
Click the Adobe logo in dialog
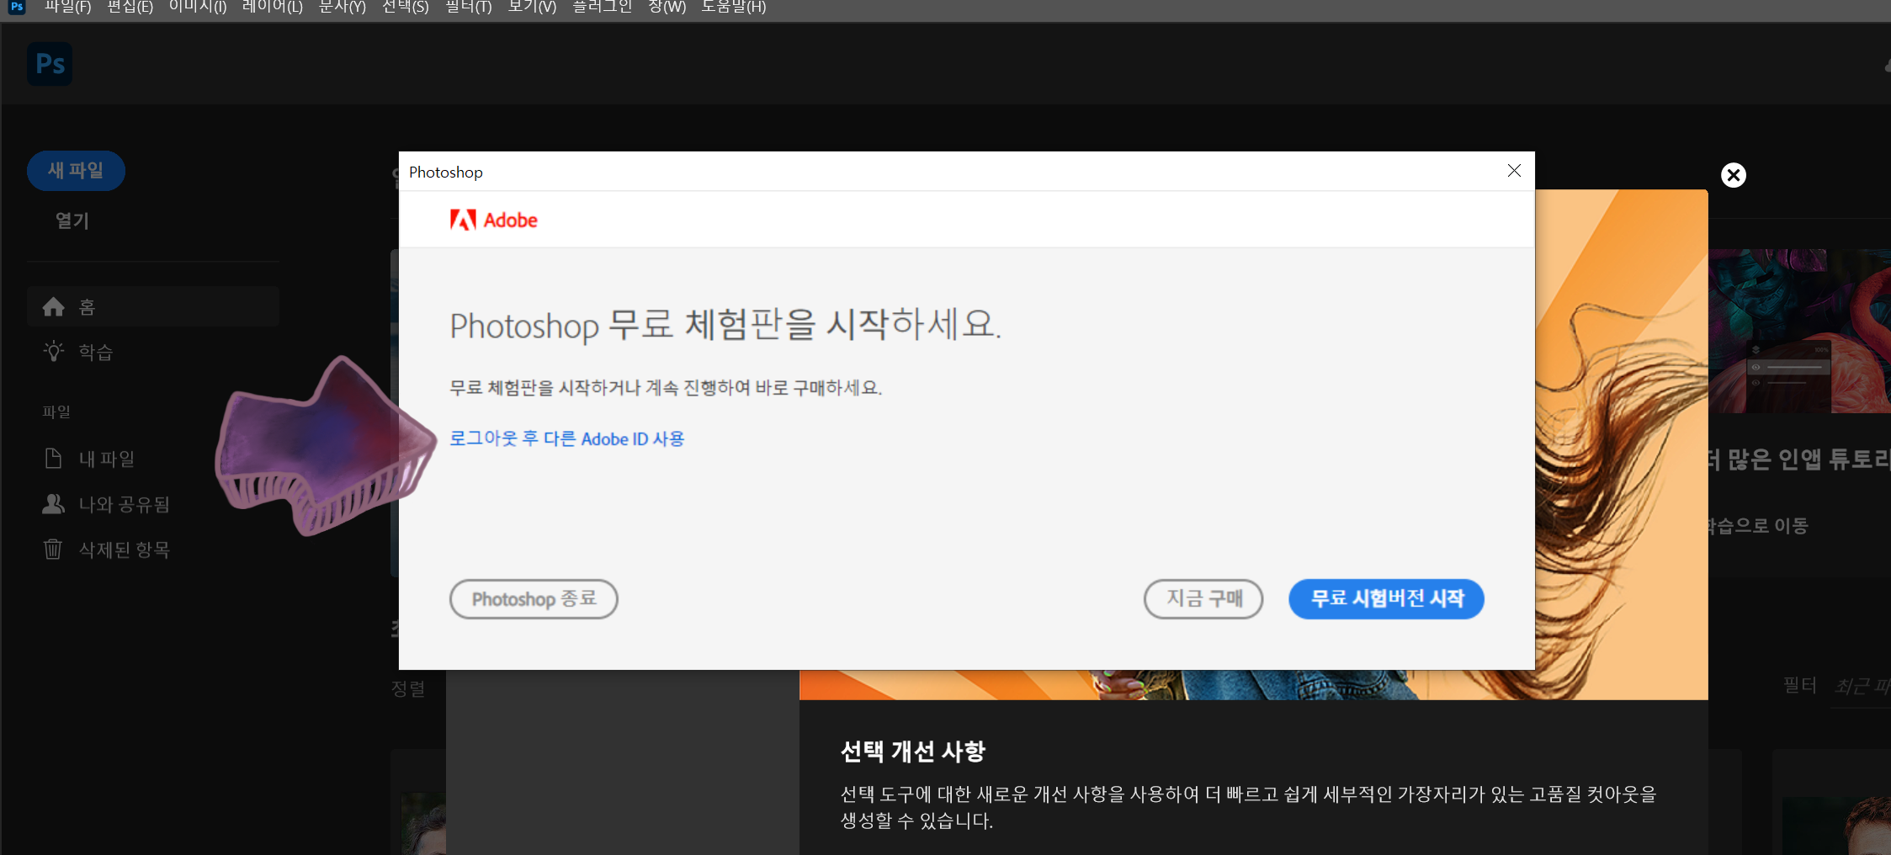[494, 220]
